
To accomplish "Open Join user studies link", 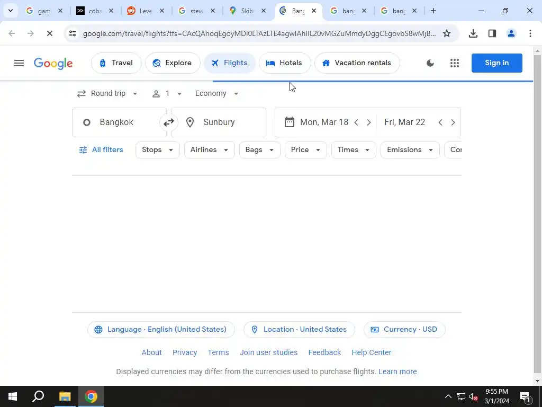I will click(268, 352).
